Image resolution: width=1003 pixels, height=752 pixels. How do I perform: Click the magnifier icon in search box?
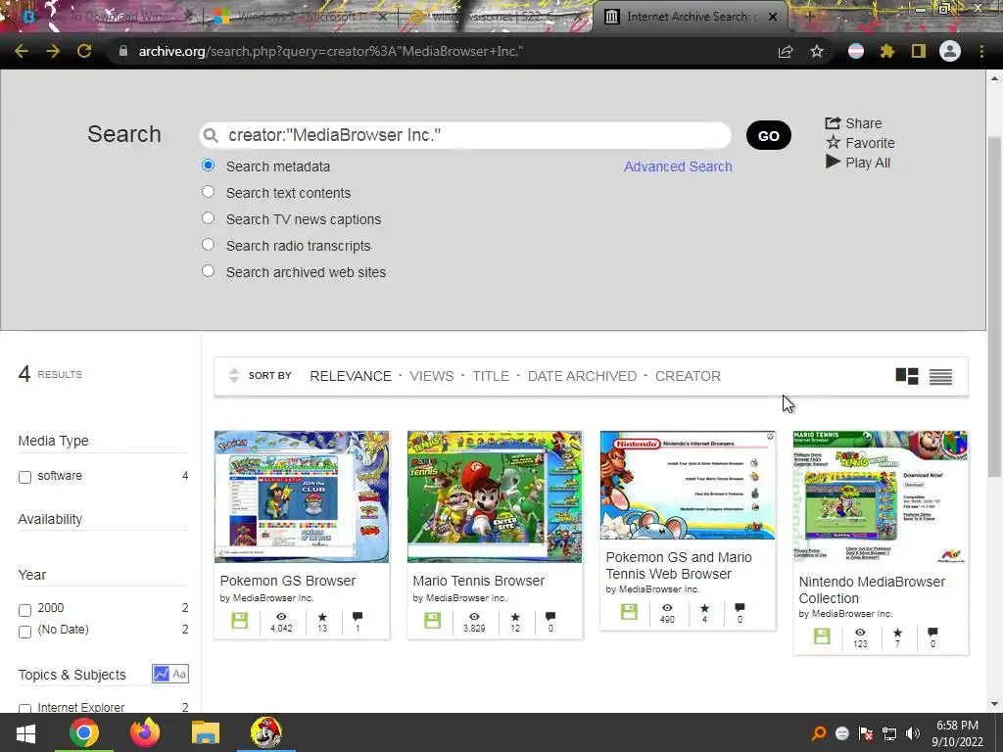coord(210,135)
